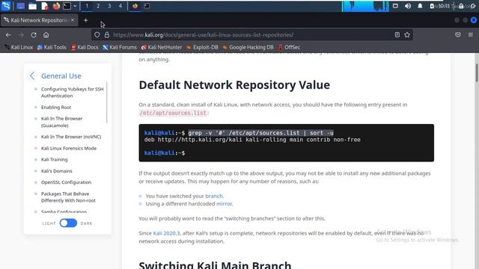Open the Kali Tools bookmark
The image size is (479, 269).
coord(52,47)
